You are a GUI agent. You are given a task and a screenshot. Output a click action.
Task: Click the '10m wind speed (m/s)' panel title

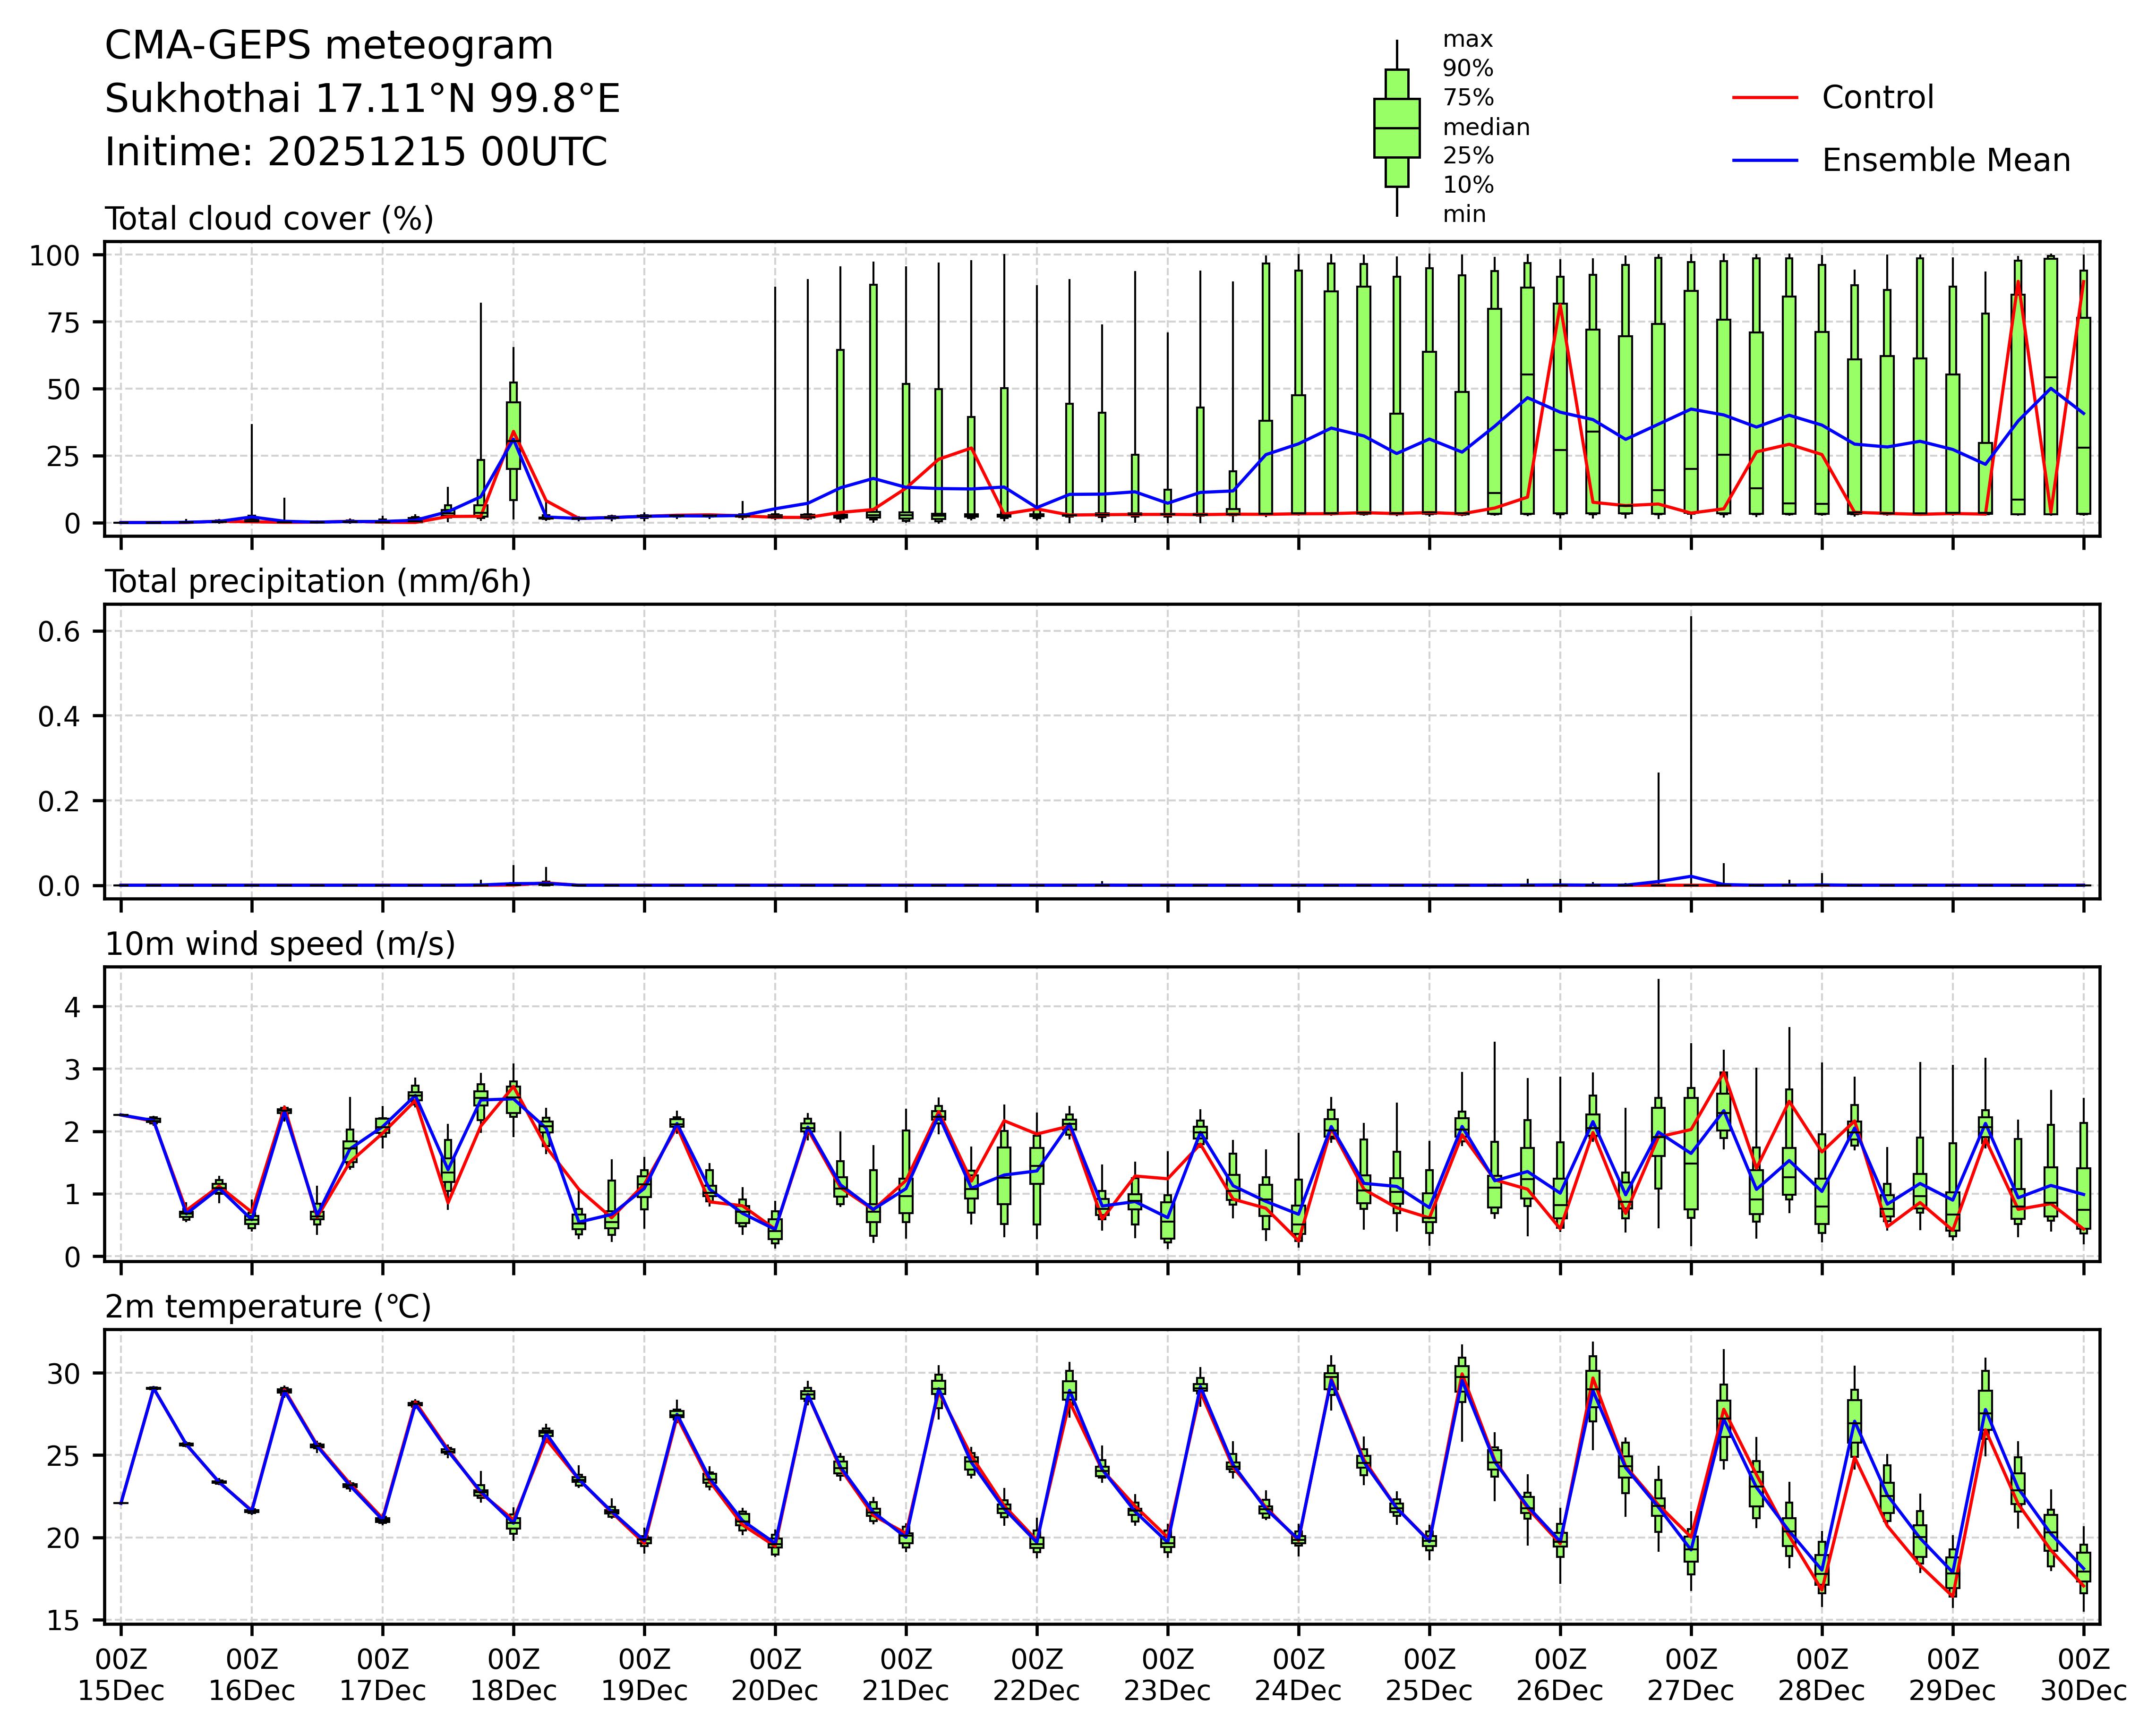point(280,944)
